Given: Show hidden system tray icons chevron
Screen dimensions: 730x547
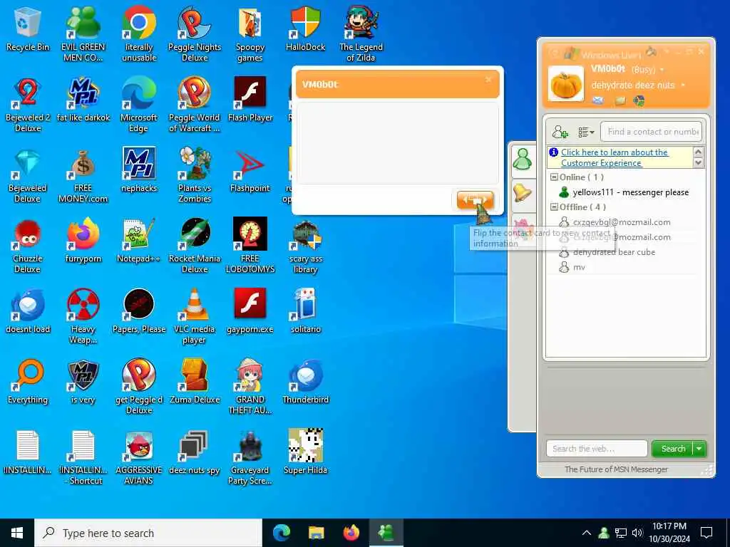Looking at the screenshot, I should 587,533.
